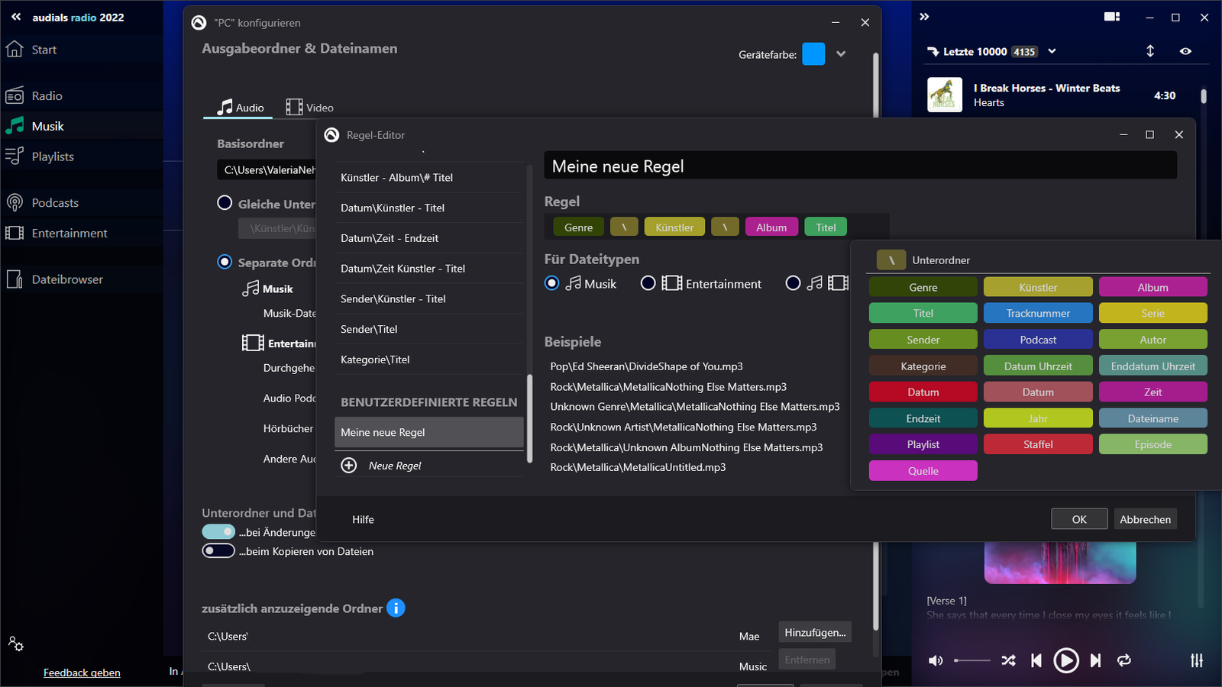Viewport: 1222px width, 687px height.
Task: Click the sort arrows icon in playlist header
Action: [1150, 51]
